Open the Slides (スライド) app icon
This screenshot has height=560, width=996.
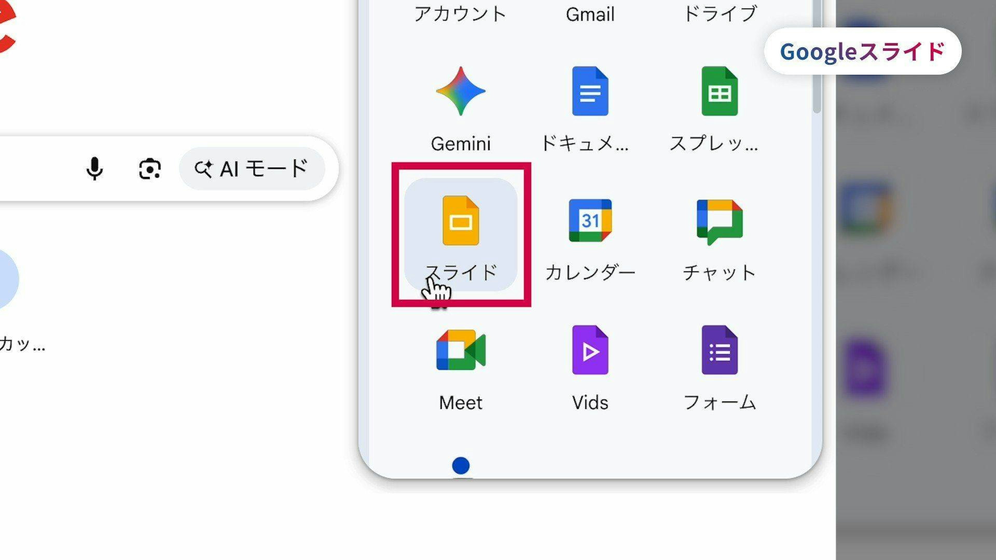pos(460,221)
